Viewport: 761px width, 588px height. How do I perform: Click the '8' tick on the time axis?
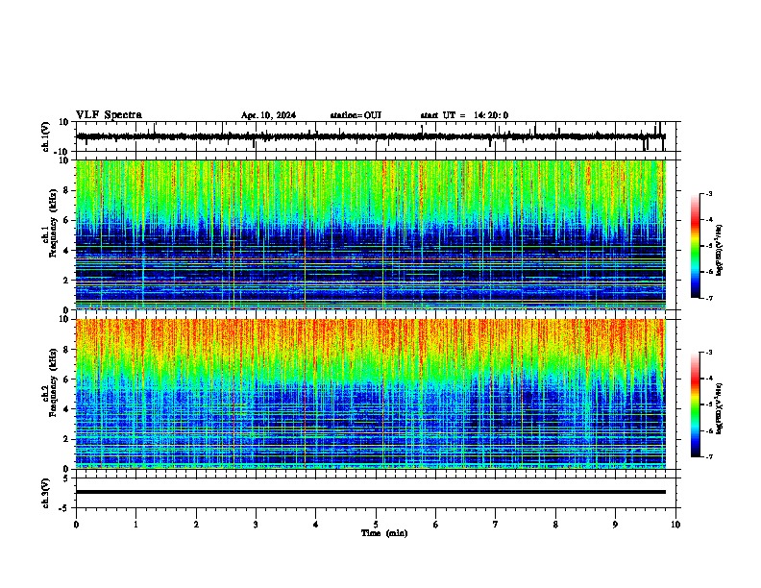[555, 525]
